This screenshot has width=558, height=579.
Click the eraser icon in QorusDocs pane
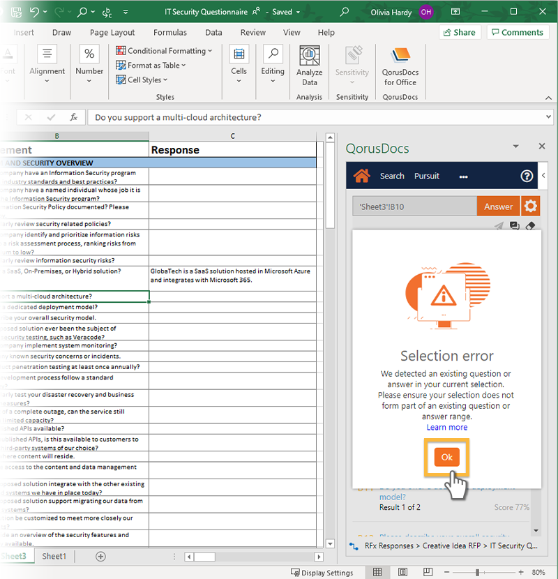pyautogui.click(x=529, y=226)
